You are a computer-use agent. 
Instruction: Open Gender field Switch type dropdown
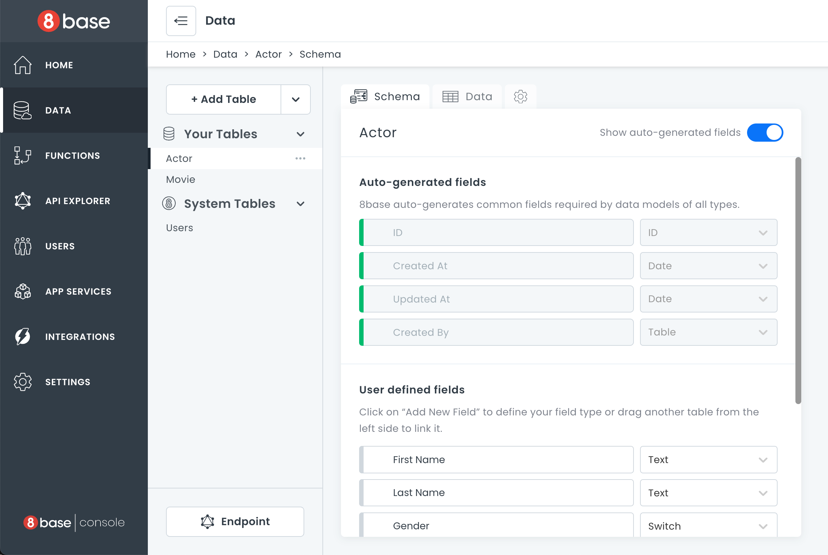tap(708, 525)
